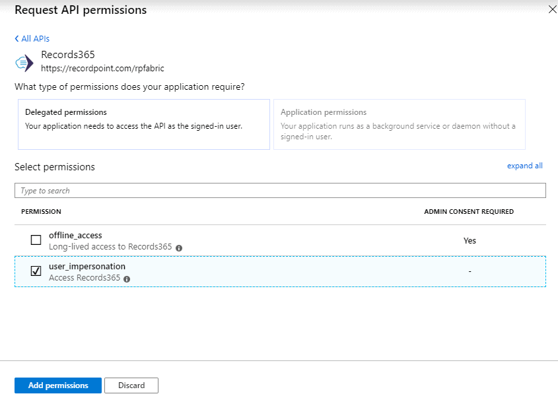Close the Request API permissions panel

point(552,9)
